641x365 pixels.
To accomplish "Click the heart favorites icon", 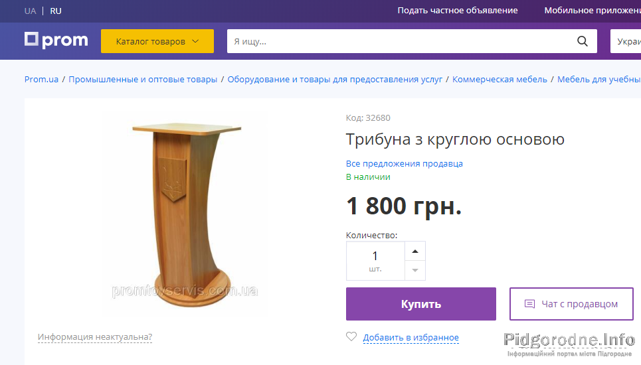I will tap(351, 336).
